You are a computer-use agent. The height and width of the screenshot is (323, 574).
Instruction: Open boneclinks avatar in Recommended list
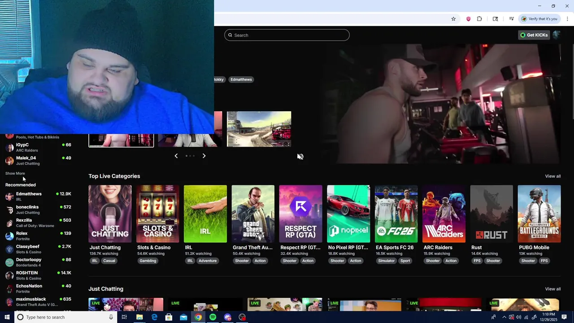tap(9, 210)
